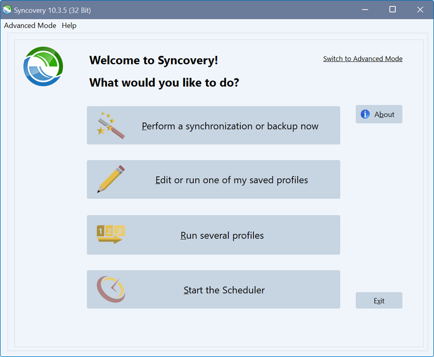Choose Perform a synchronization or backup now
Screen dimensions: 434x357
(213, 126)
